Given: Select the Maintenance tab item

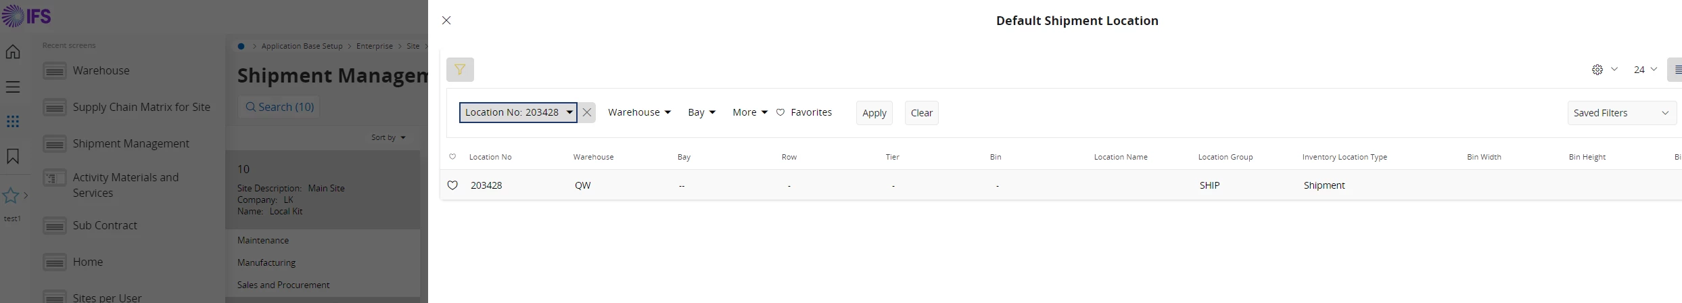Looking at the screenshot, I should coord(263,241).
